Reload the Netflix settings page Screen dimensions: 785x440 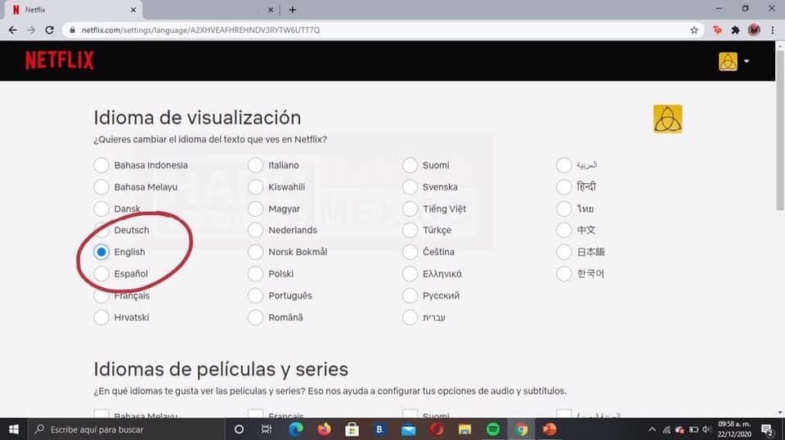click(x=49, y=30)
